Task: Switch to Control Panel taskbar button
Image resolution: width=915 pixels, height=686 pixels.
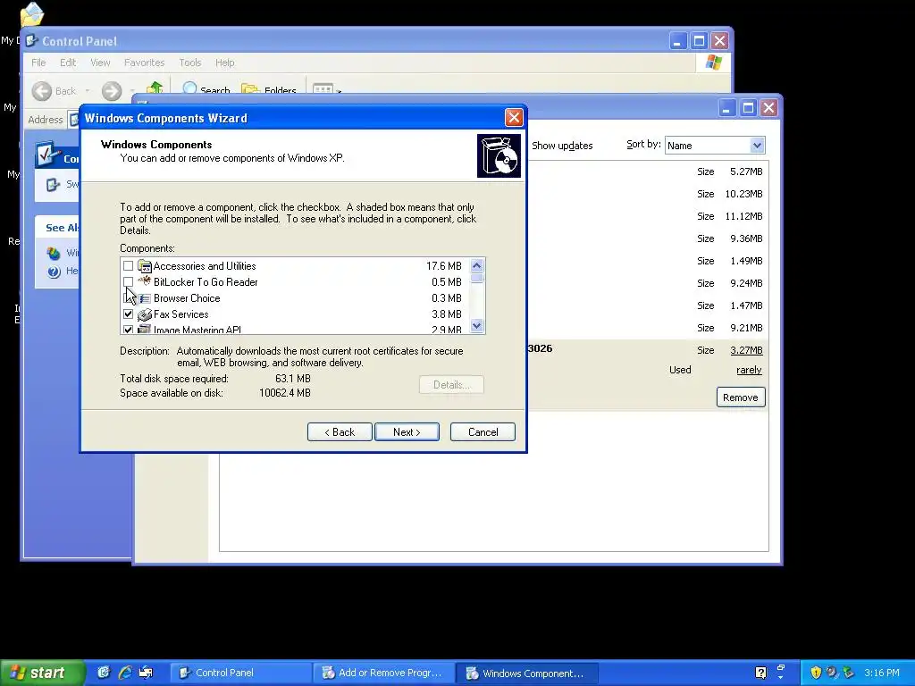Action: click(x=240, y=673)
